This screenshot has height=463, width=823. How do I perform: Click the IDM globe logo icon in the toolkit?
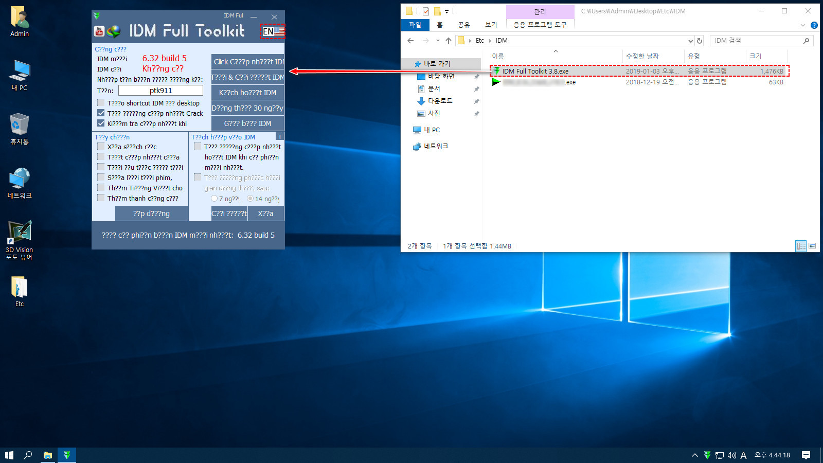(114, 31)
